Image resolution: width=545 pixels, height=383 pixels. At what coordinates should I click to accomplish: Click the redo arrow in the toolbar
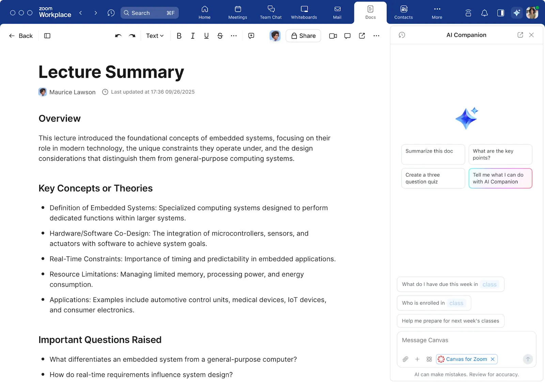click(x=132, y=36)
